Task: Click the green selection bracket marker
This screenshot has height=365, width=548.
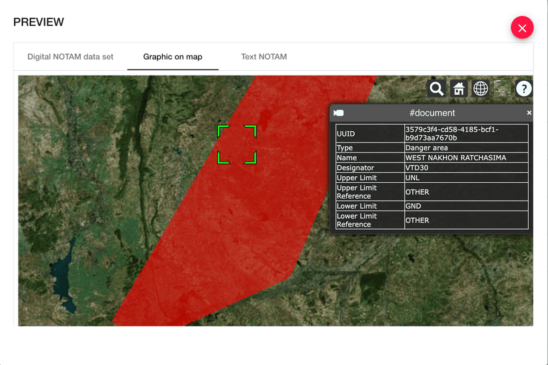Action: click(237, 144)
